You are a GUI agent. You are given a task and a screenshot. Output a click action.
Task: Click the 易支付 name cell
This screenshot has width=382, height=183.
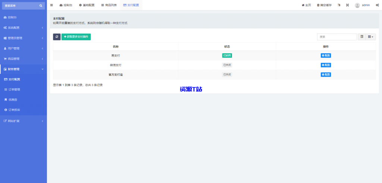point(116,56)
